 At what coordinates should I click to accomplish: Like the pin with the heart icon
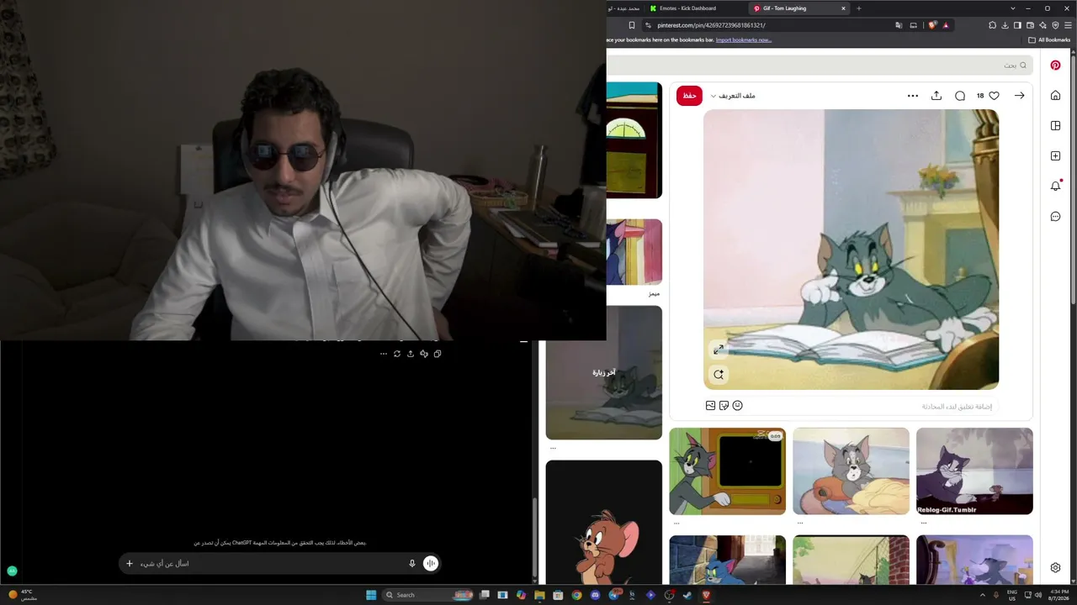coord(994,96)
